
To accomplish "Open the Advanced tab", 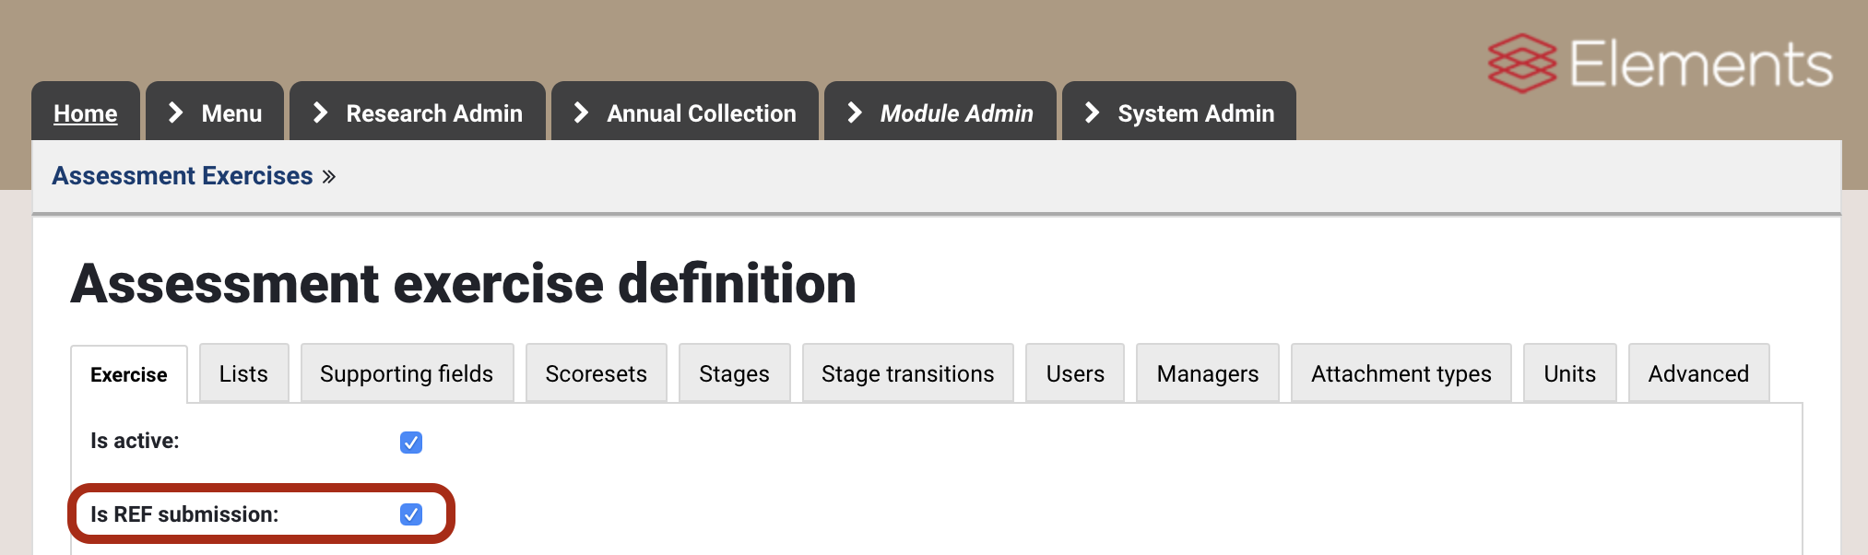I will pos(1697,374).
